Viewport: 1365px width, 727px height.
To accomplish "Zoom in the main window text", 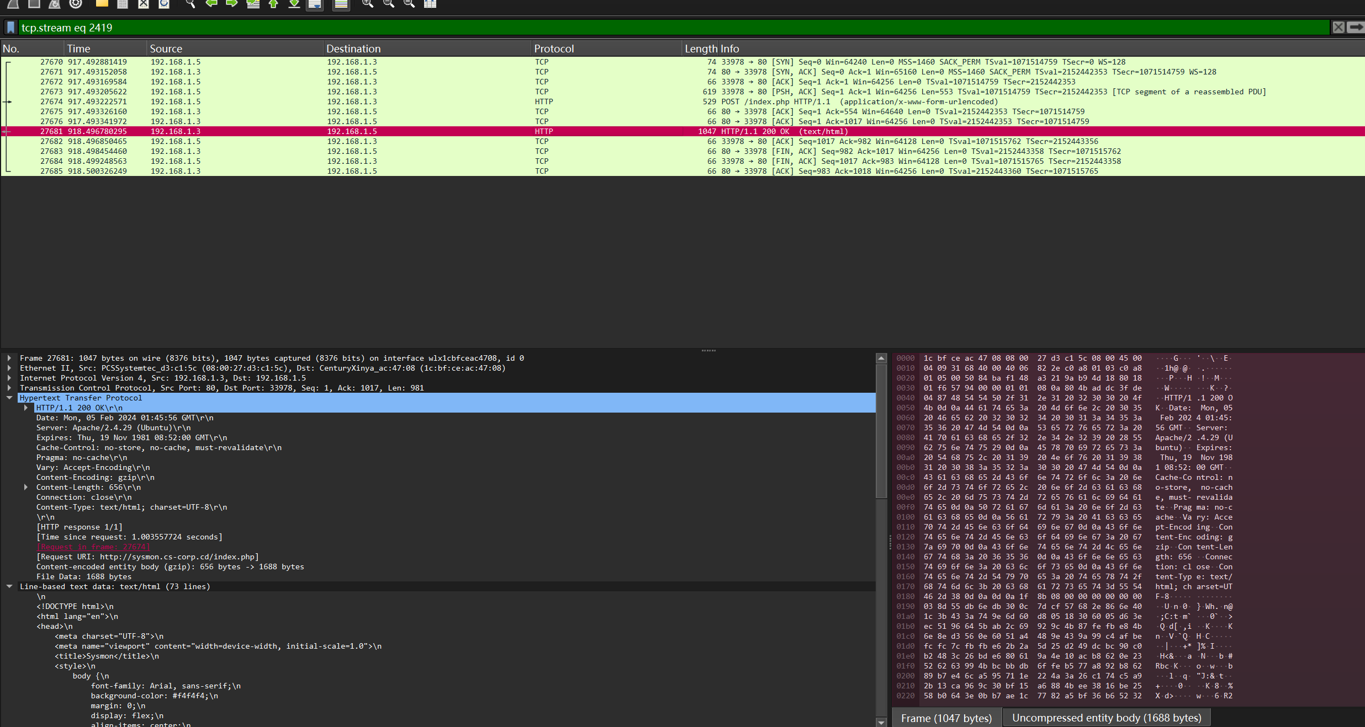I will pyautogui.click(x=367, y=4).
